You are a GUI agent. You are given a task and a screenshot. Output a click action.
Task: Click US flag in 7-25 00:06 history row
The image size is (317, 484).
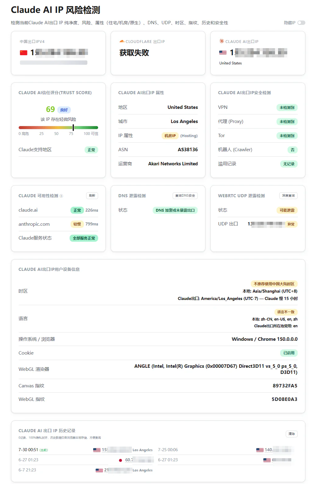[x=260, y=450]
